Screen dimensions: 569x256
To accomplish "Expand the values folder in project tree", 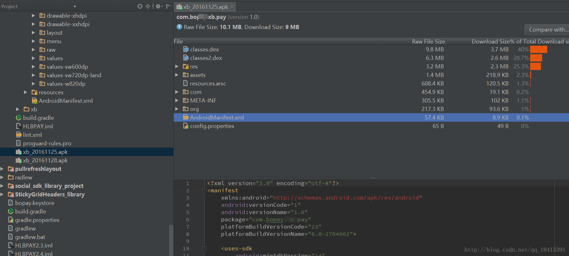I will [x=33, y=58].
